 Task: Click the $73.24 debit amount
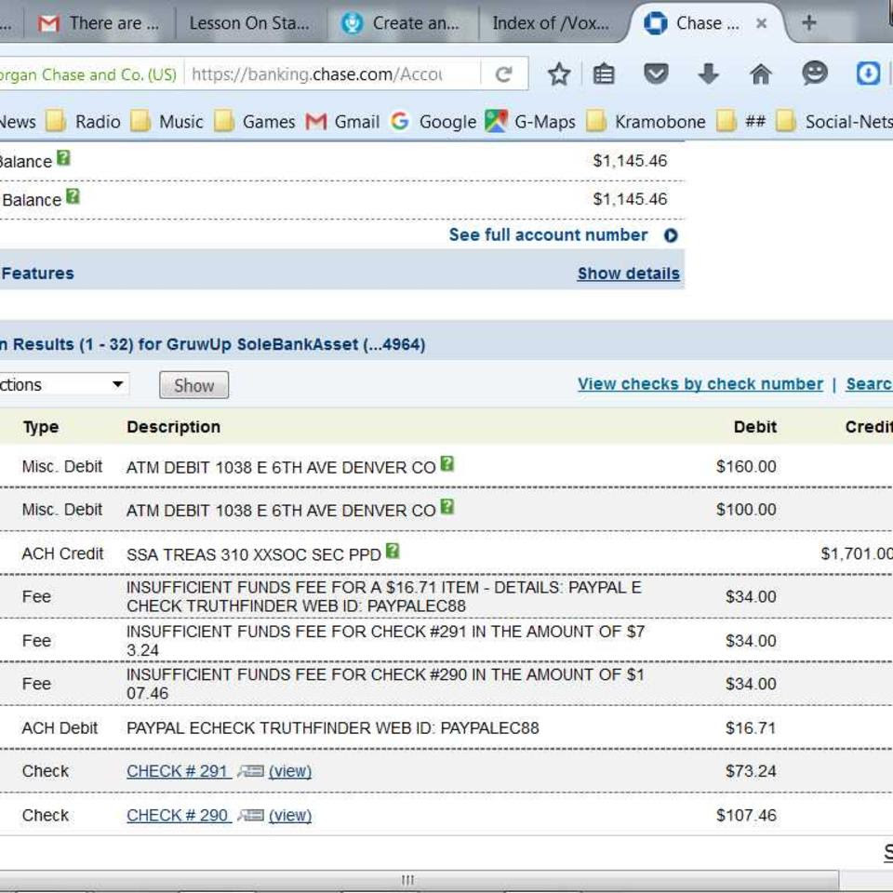coord(751,771)
